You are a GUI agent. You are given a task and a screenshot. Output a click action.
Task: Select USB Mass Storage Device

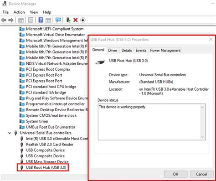coord(47,161)
